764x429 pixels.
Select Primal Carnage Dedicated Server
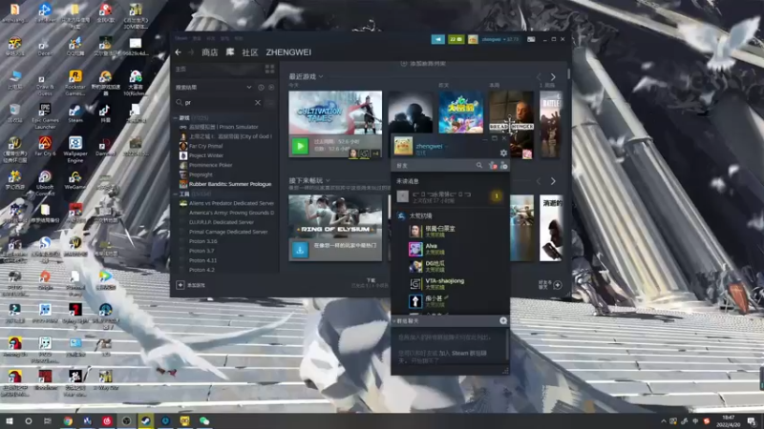click(x=227, y=232)
